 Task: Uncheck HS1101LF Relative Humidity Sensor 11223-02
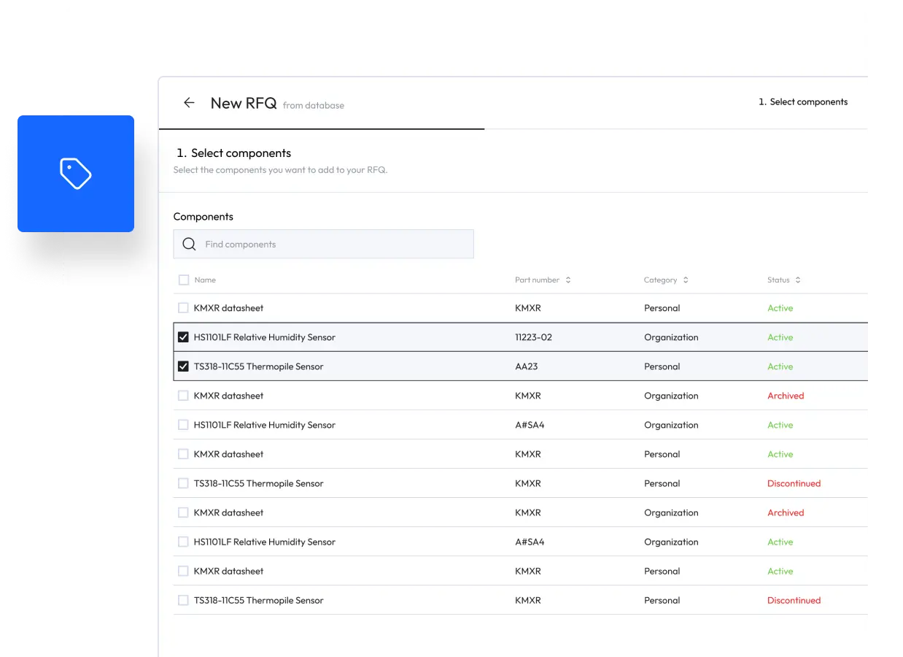[x=183, y=337]
